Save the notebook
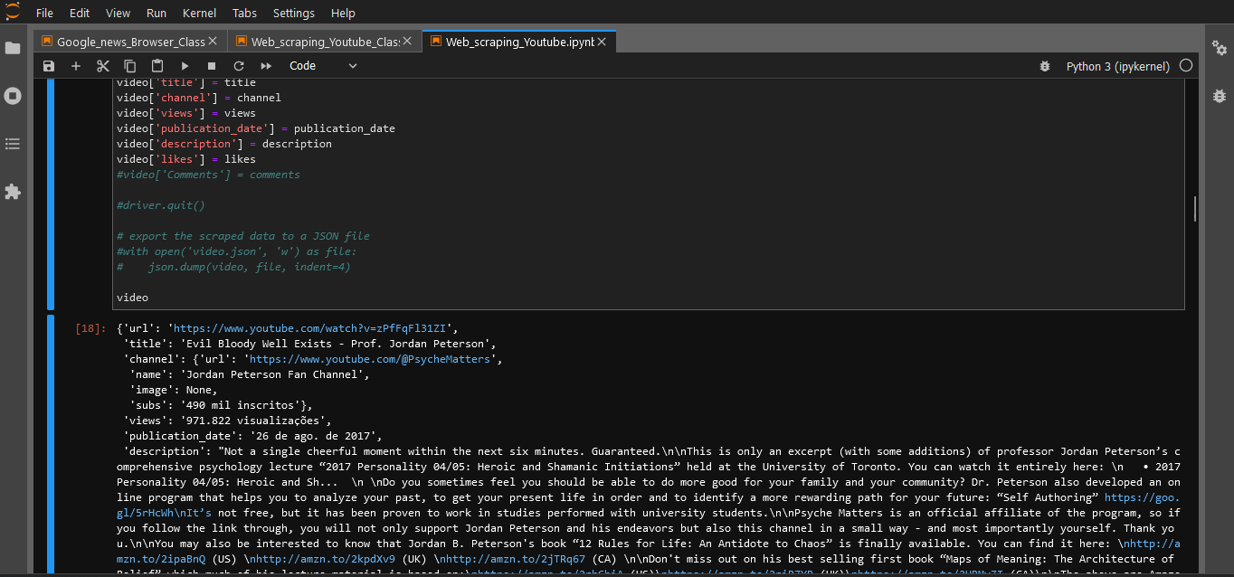Image resolution: width=1234 pixels, height=577 pixels. point(48,65)
